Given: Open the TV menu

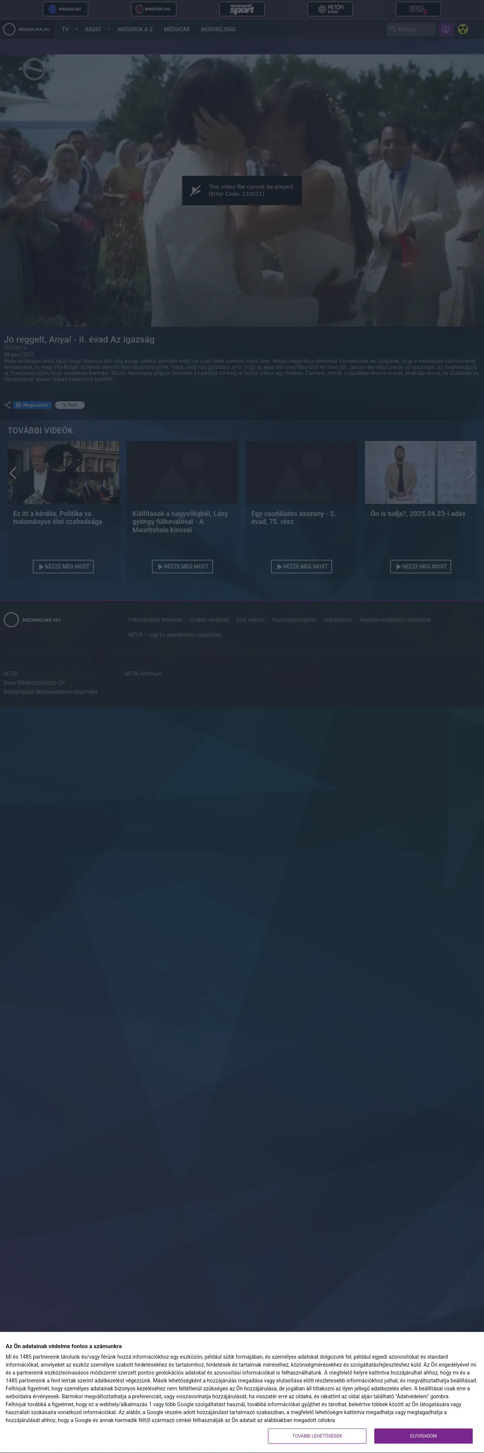Looking at the screenshot, I should [x=65, y=29].
